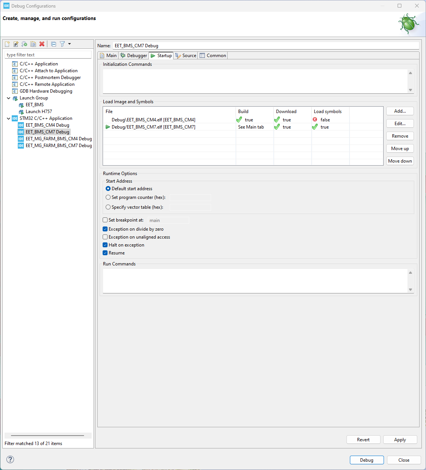
Task: Click the type filter text field
Action: point(48,55)
